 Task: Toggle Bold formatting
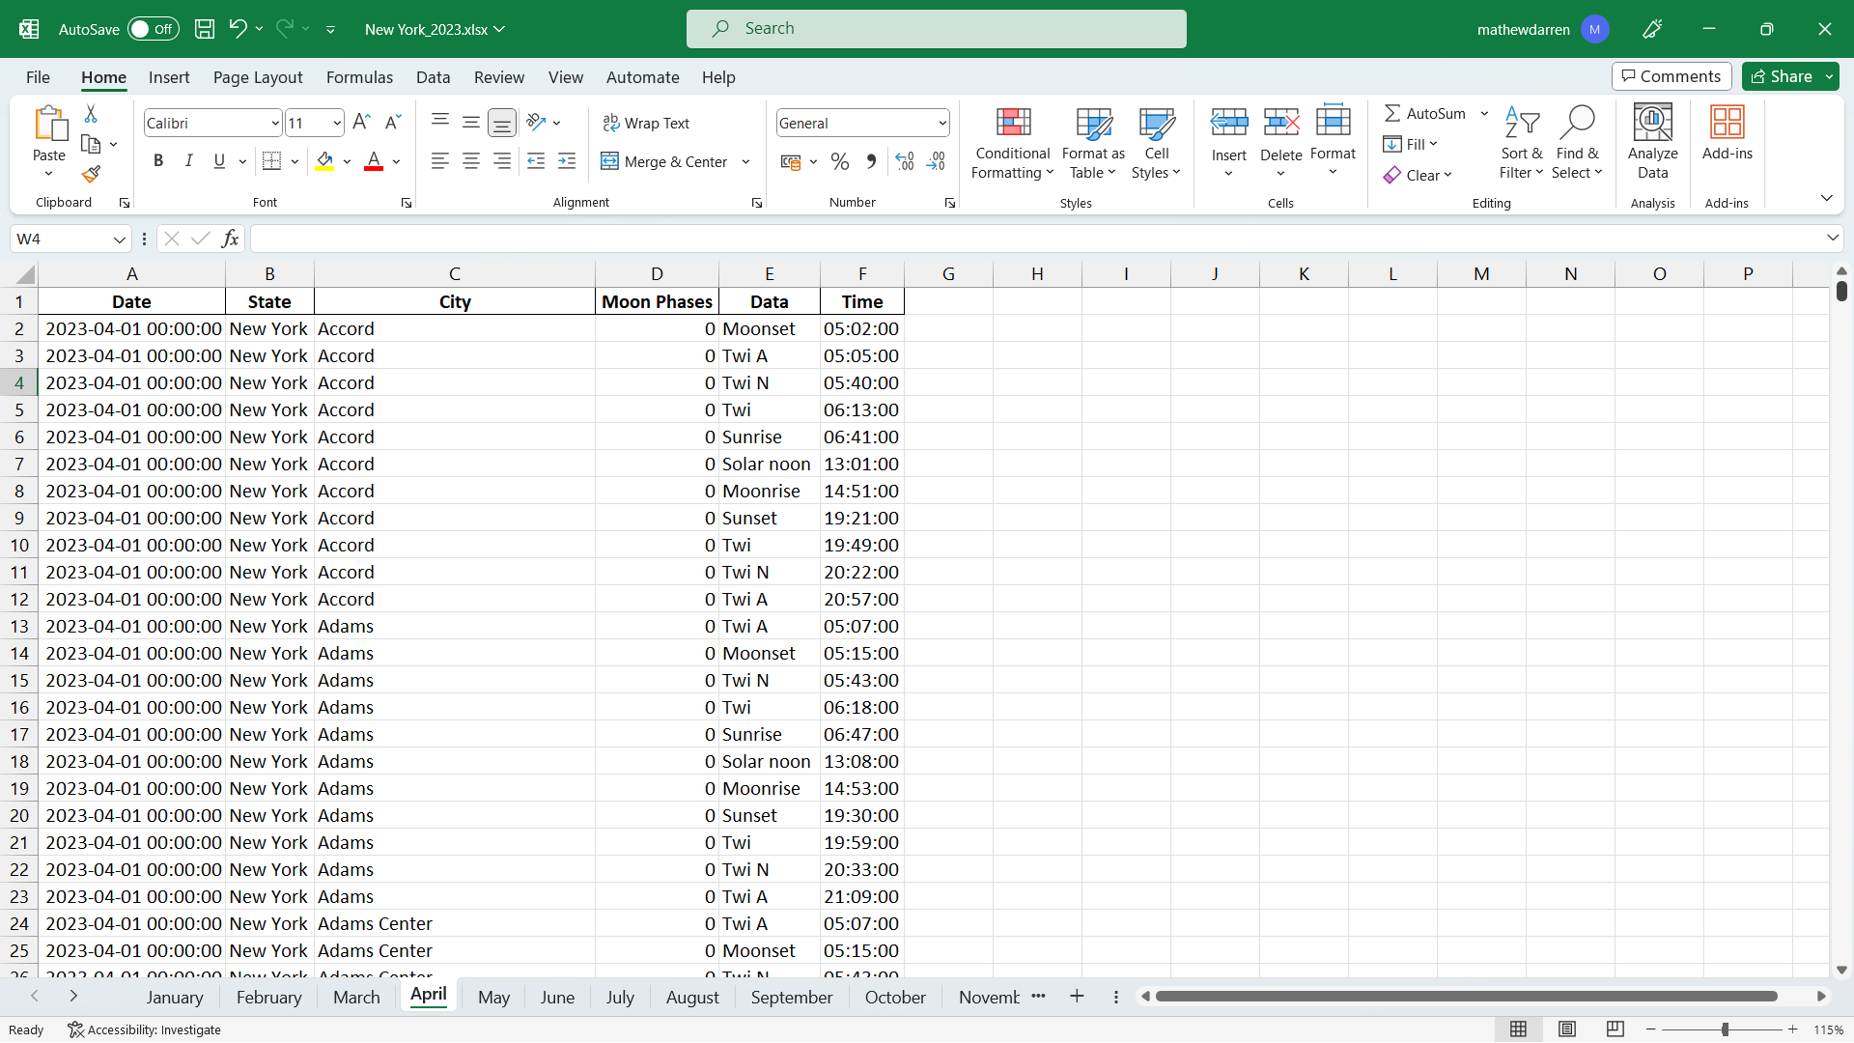158,161
